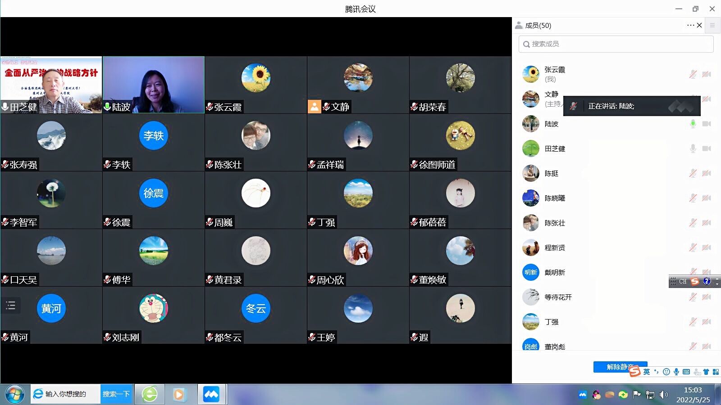Click the 解除静音 button

point(620,367)
